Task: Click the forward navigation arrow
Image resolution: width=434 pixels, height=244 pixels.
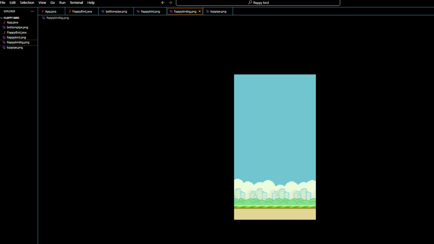Action: (170, 3)
